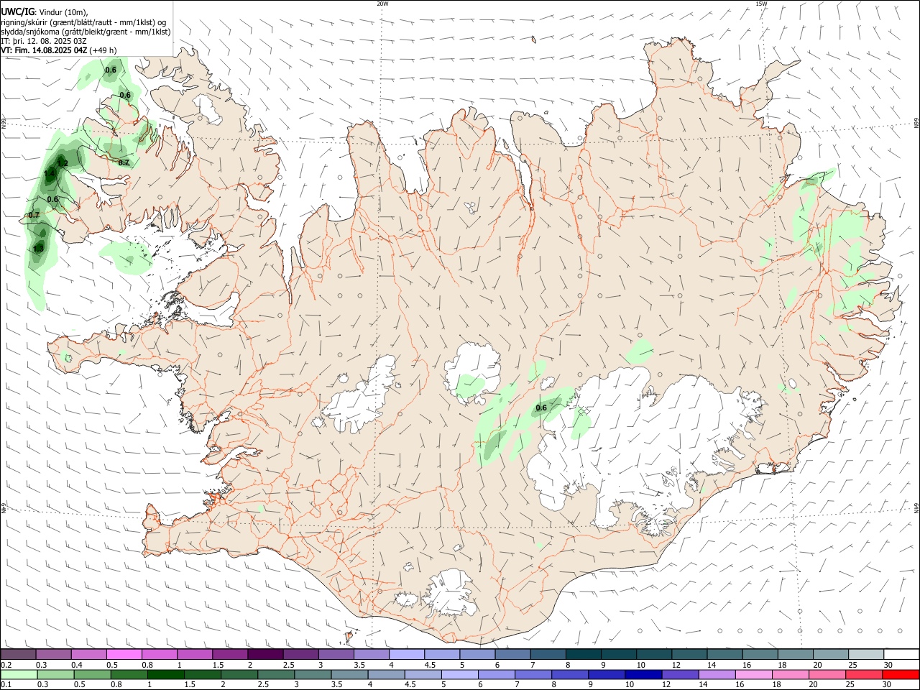Click the 'Vindur (10m)' caption text

point(63,13)
